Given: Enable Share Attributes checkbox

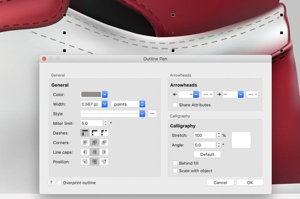Looking at the screenshot, I should [x=175, y=105].
